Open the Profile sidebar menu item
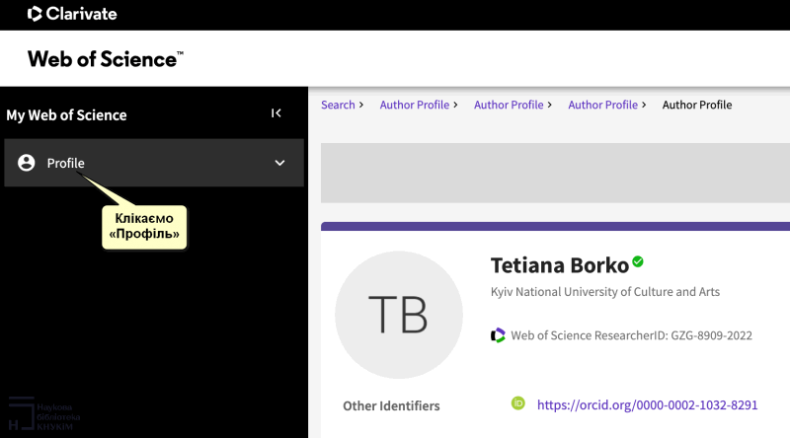 [x=66, y=163]
